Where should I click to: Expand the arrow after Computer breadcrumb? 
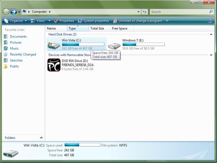[50, 12]
